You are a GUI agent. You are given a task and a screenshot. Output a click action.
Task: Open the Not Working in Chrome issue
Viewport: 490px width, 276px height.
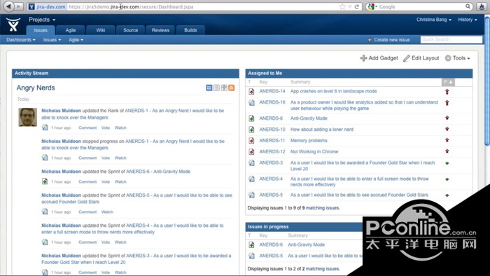pos(314,151)
